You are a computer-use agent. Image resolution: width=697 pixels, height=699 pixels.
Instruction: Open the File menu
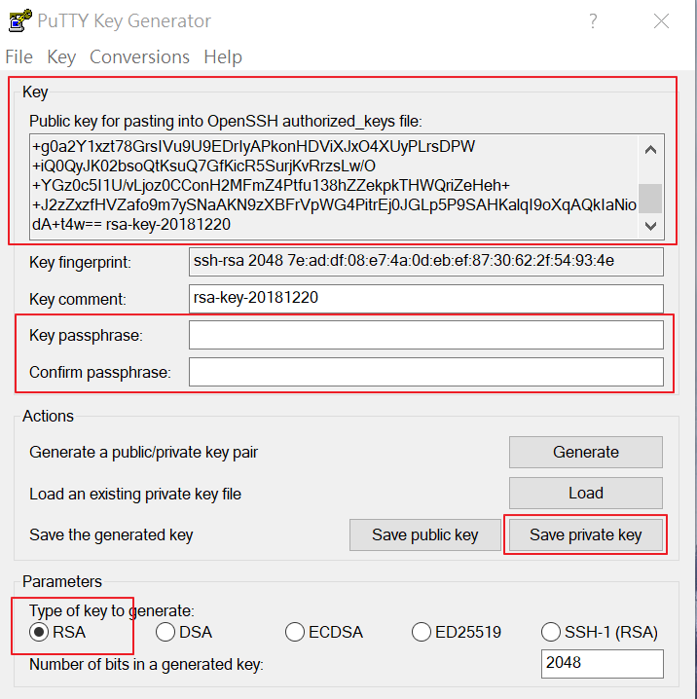click(19, 57)
